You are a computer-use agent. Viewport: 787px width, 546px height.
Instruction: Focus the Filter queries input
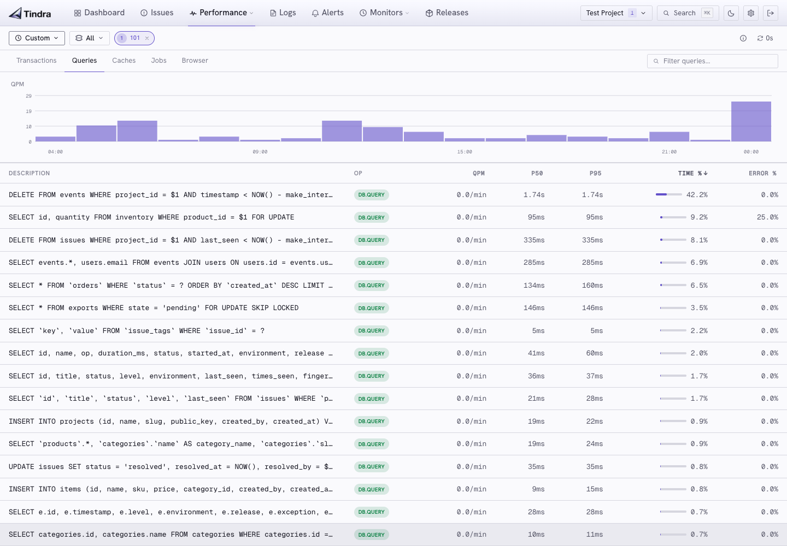pyautogui.click(x=712, y=61)
